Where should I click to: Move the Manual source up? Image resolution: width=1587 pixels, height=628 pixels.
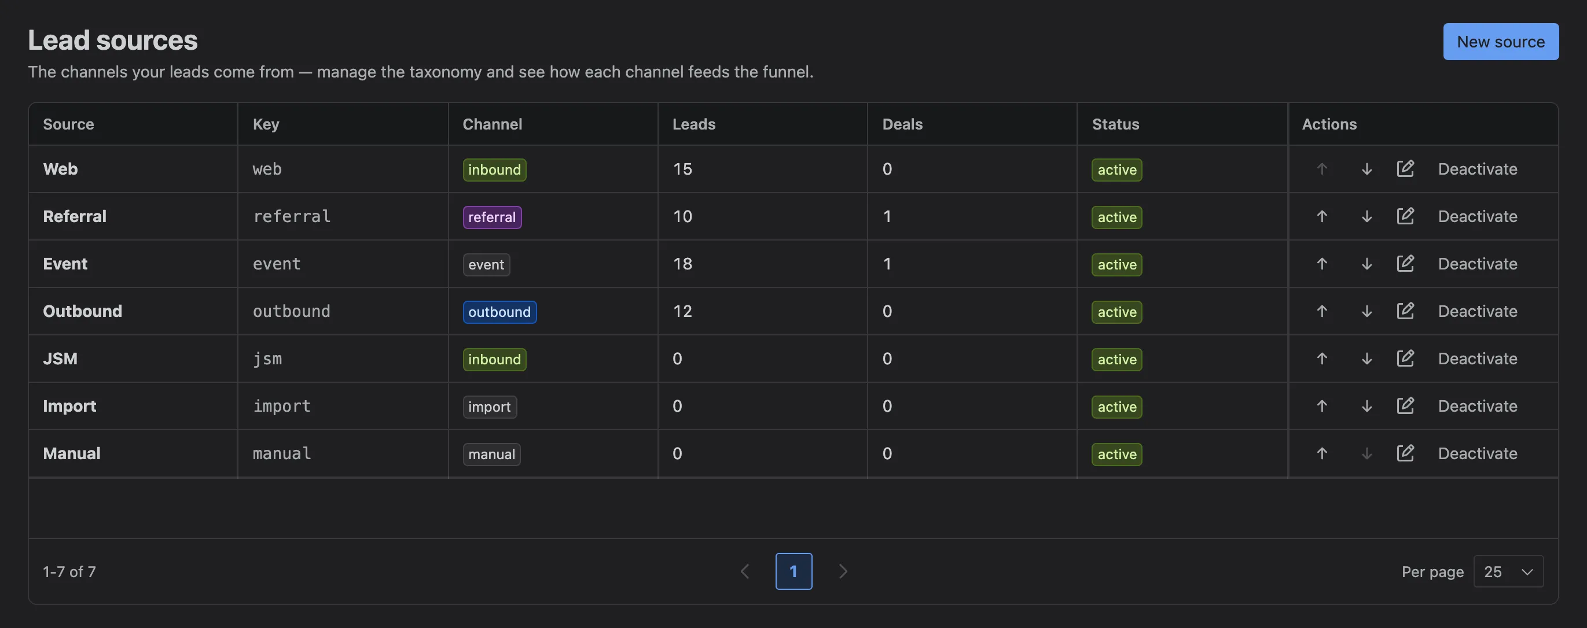(1322, 453)
